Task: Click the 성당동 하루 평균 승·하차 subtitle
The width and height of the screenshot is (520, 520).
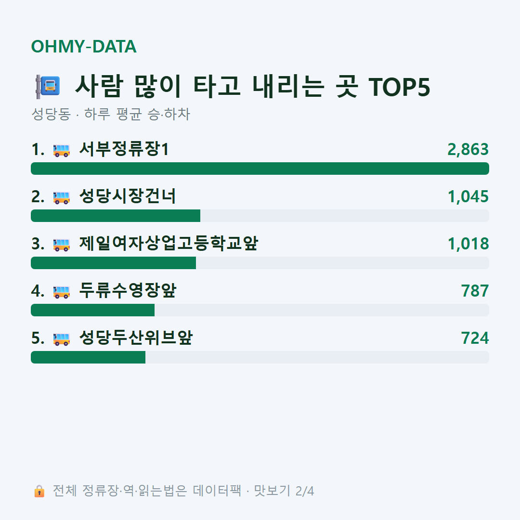Action: coord(110,114)
